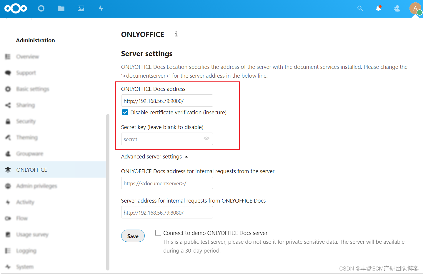This screenshot has width=423, height=274.
Task: Click the Server settings heading
Action: click(x=147, y=54)
